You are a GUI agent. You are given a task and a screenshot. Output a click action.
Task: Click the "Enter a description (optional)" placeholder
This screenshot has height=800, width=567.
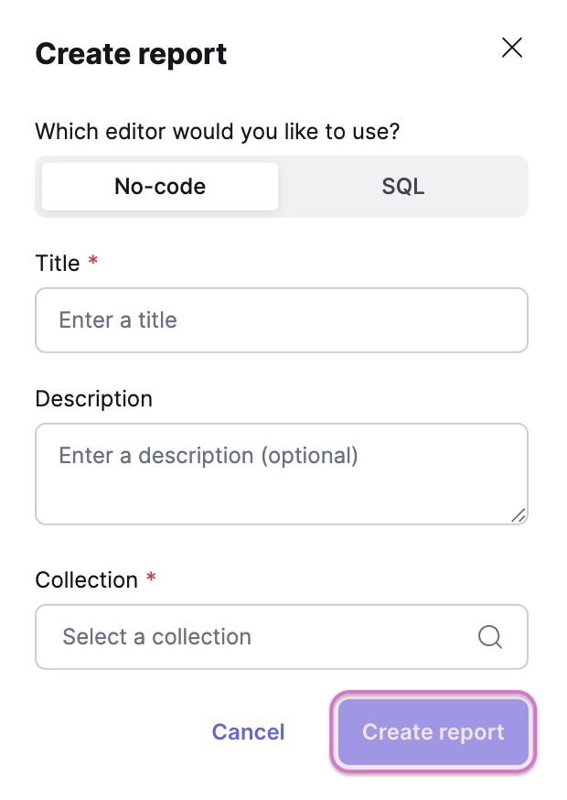209,455
